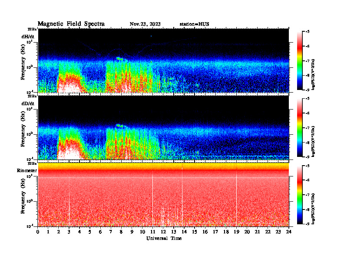The width and height of the screenshot is (344, 266).
Task: Click the "-8" label on Riometer color bar
Action: 308,209
